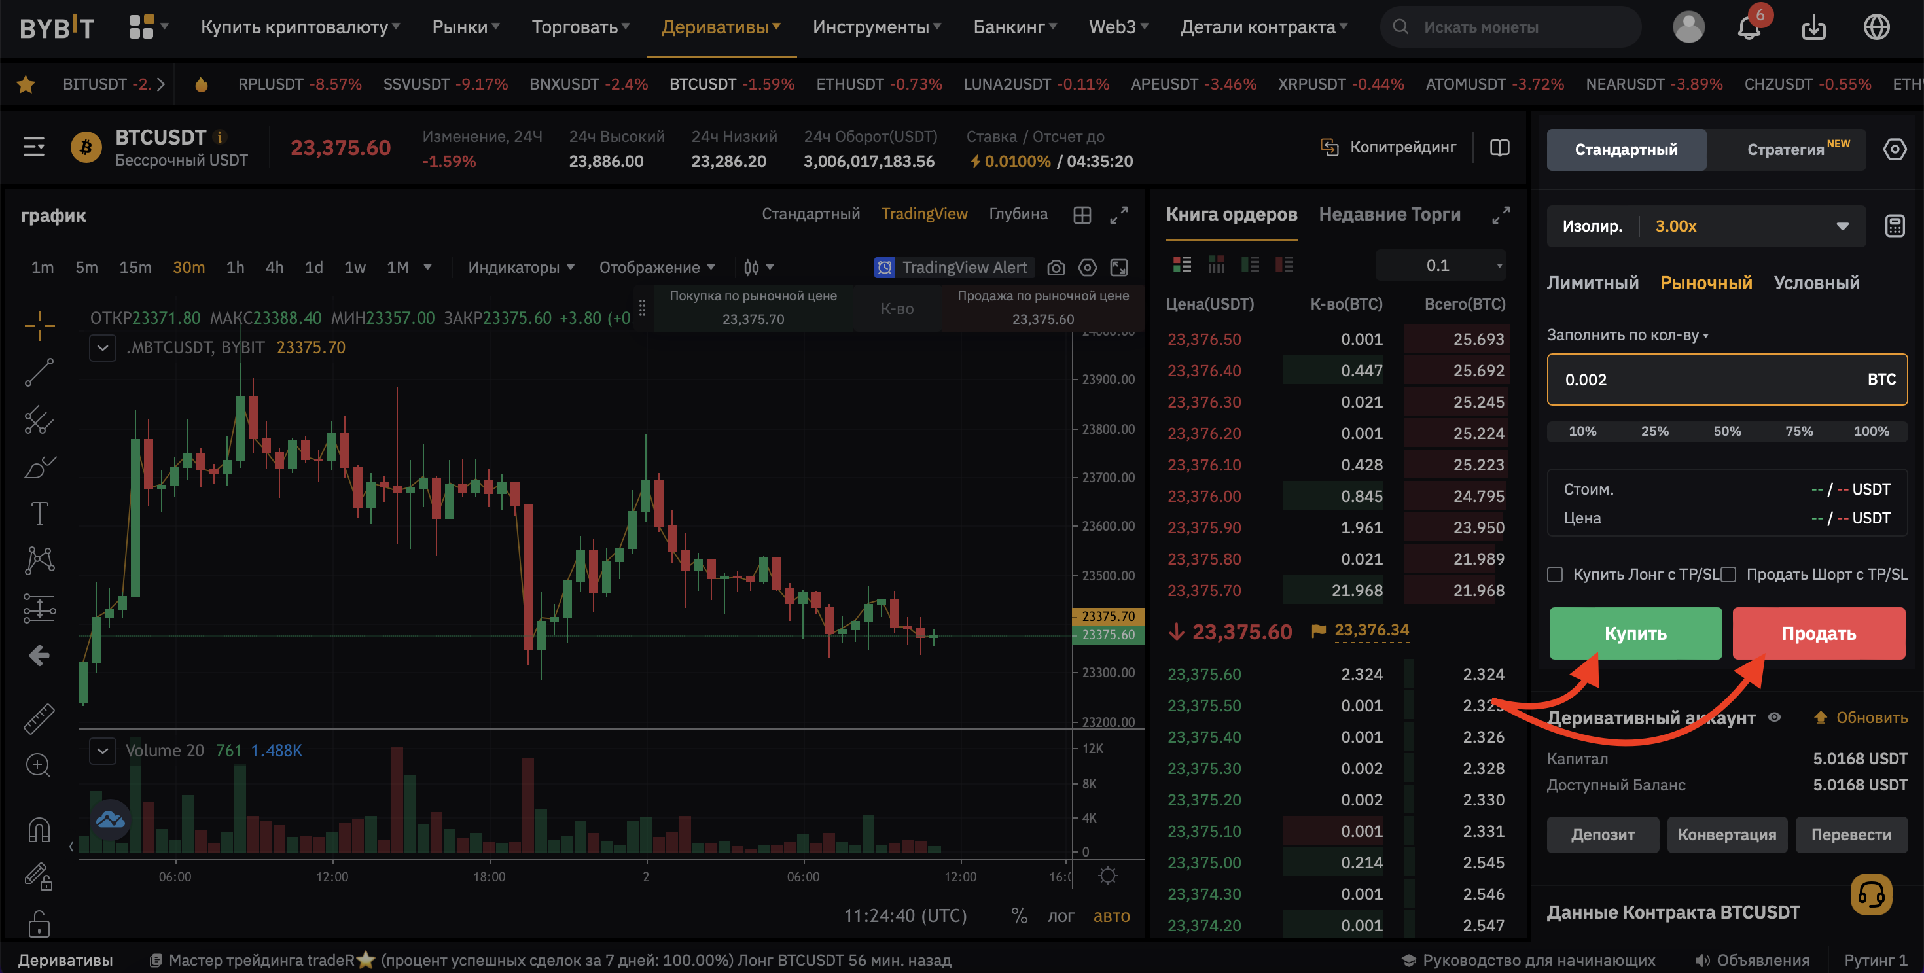Open the order calculator icon
The width and height of the screenshot is (1924, 973).
coord(1894,226)
